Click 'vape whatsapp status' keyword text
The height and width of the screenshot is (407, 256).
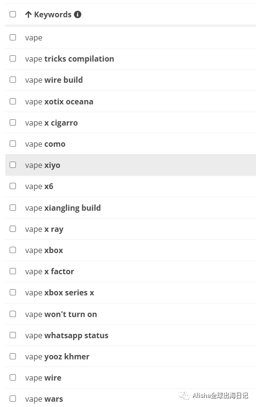[x=67, y=336]
